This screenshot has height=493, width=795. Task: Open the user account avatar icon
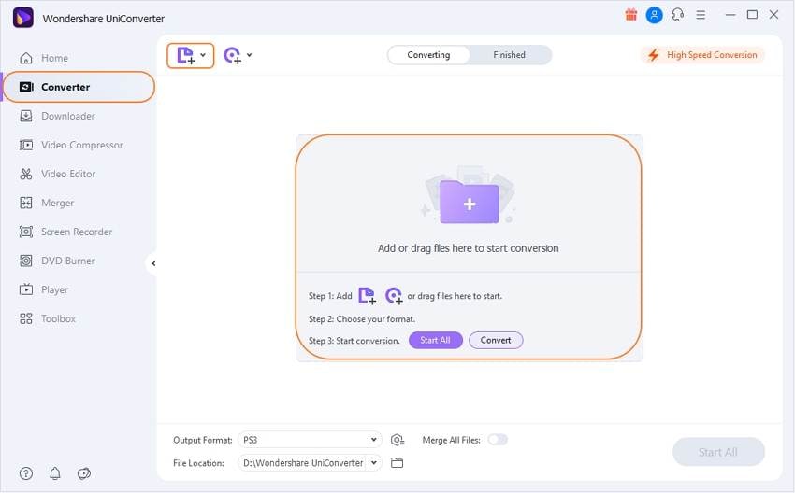click(x=654, y=15)
